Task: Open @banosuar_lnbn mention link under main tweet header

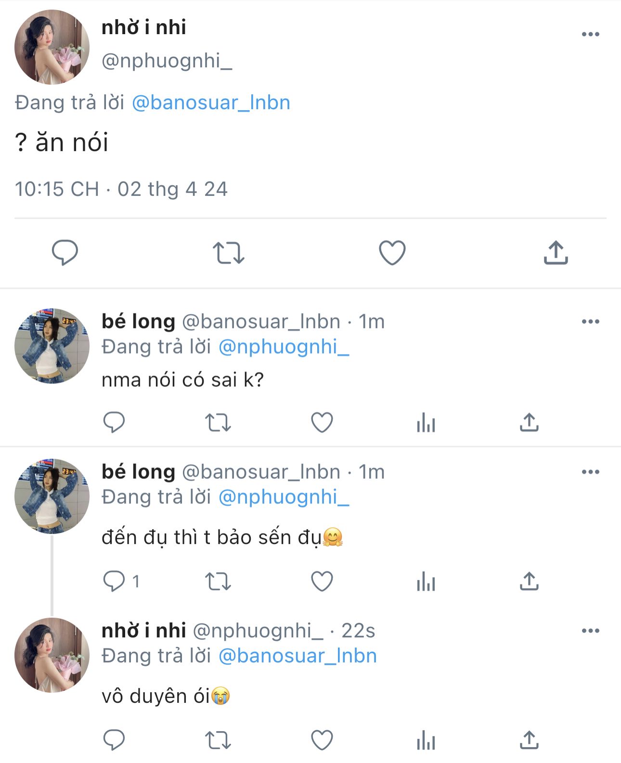Action: coord(211,103)
